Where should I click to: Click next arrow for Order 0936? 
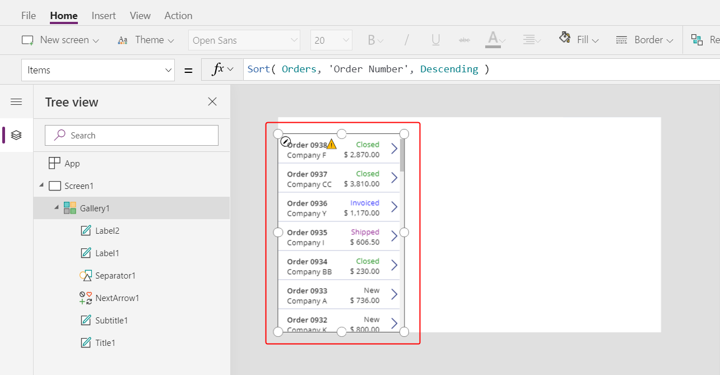[x=394, y=207]
